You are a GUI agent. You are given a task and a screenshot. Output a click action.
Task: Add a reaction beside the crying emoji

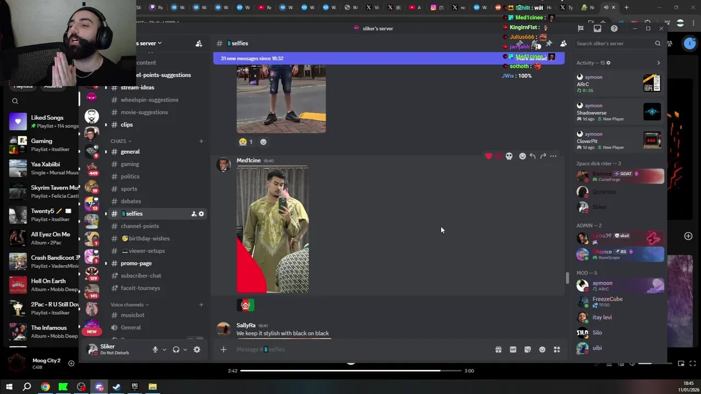(263, 142)
